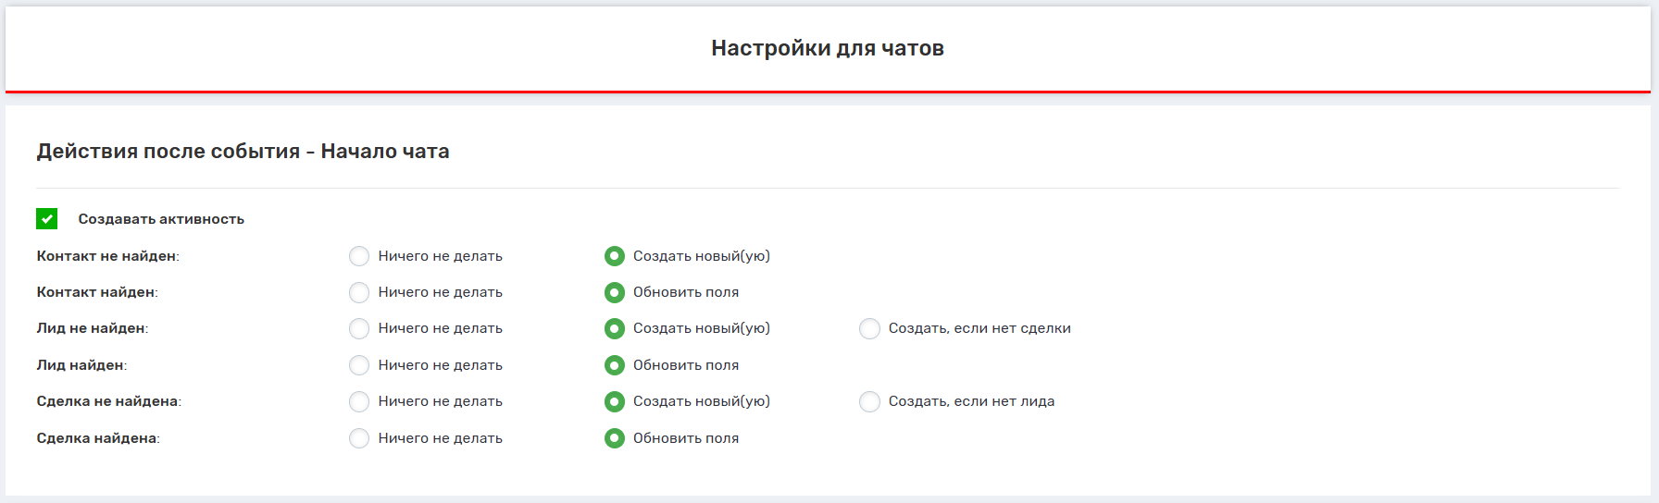Select 'Ничего не делать' for Сделка не найдена
The width and height of the screenshot is (1659, 503).
[x=359, y=401]
